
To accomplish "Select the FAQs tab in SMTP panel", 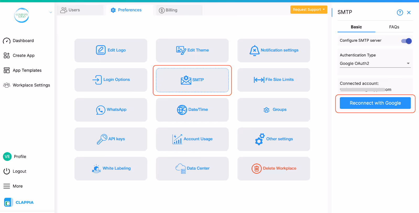I will pyautogui.click(x=394, y=27).
